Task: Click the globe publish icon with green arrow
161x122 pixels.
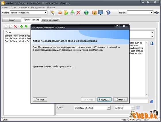Action: coord(86,13)
